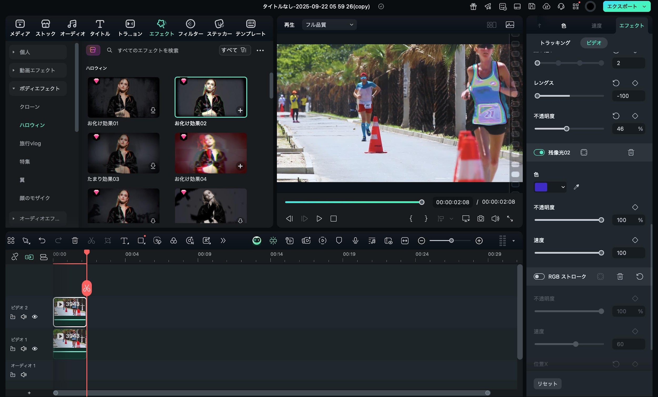The width and height of the screenshot is (658, 397).
Task: Stop playback with the square button
Action: click(x=333, y=219)
